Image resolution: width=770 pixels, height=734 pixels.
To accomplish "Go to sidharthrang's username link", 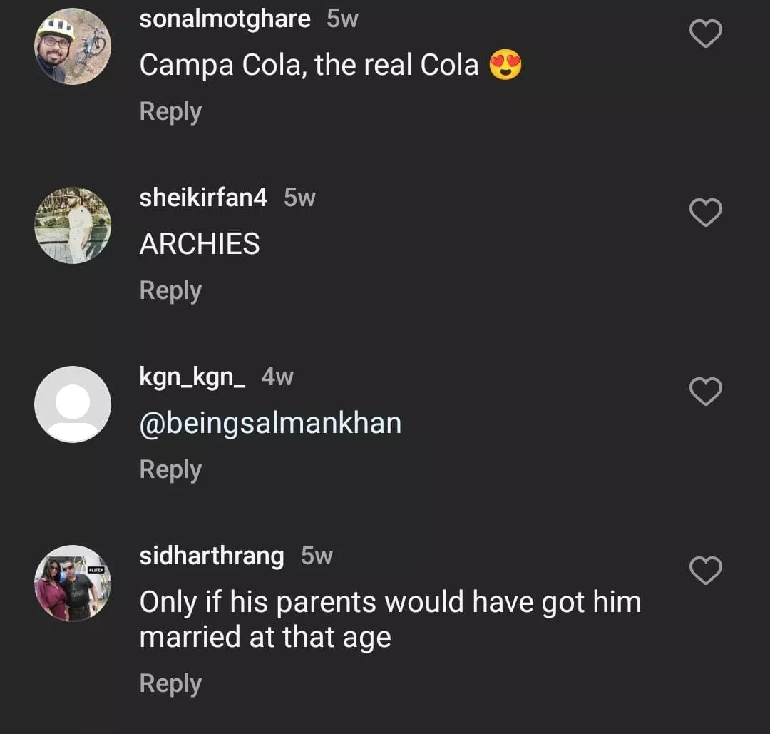I will tap(212, 556).
